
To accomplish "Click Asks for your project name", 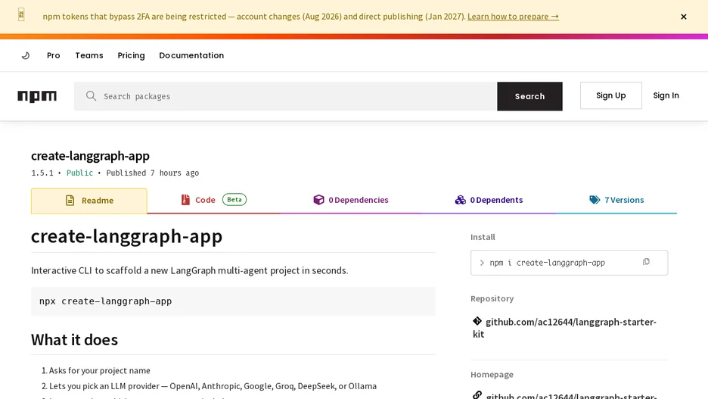I will (x=99, y=370).
